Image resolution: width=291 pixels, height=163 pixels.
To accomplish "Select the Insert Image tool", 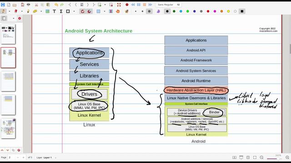I will point(47,11).
